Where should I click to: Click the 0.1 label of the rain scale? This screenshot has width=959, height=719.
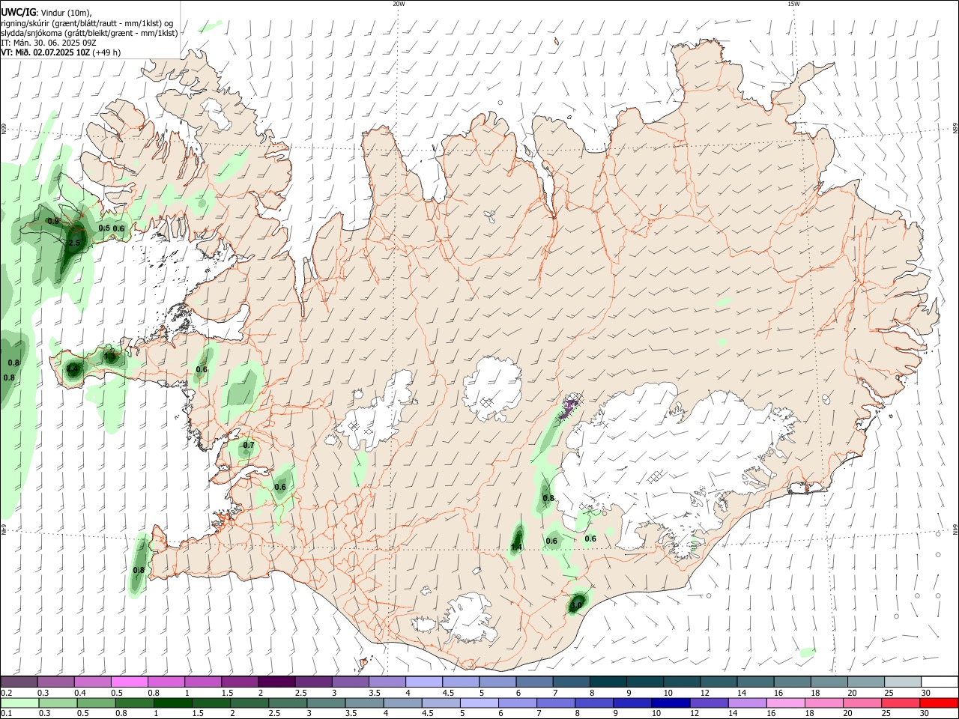pyautogui.click(x=6, y=714)
